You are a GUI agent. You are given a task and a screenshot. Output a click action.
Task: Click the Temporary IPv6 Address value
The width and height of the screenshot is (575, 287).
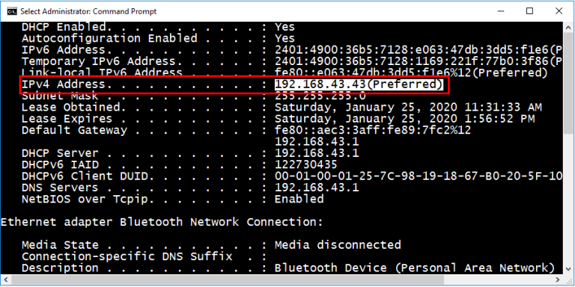tap(419, 61)
